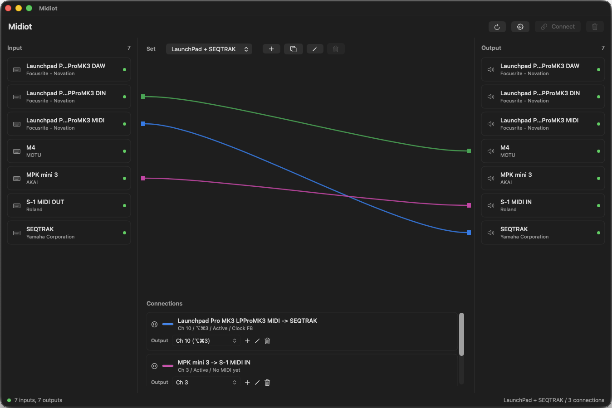Screen dimensions: 612x408
Task: Select the M4 MOTU output device
Action: click(x=543, y=151)
